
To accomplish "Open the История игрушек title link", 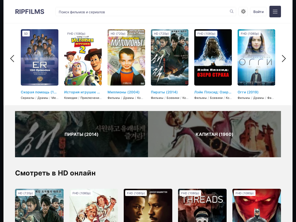I will pyautogui.click(x=82, y=92).
